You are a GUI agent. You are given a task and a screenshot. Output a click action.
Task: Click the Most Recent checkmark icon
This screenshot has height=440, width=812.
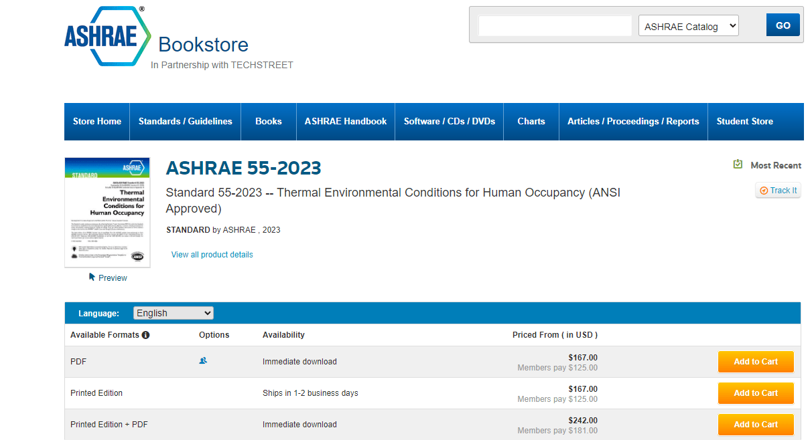coord(738,164)
